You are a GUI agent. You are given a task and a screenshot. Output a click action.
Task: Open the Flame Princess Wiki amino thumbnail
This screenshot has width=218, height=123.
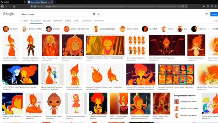(161, 104)
